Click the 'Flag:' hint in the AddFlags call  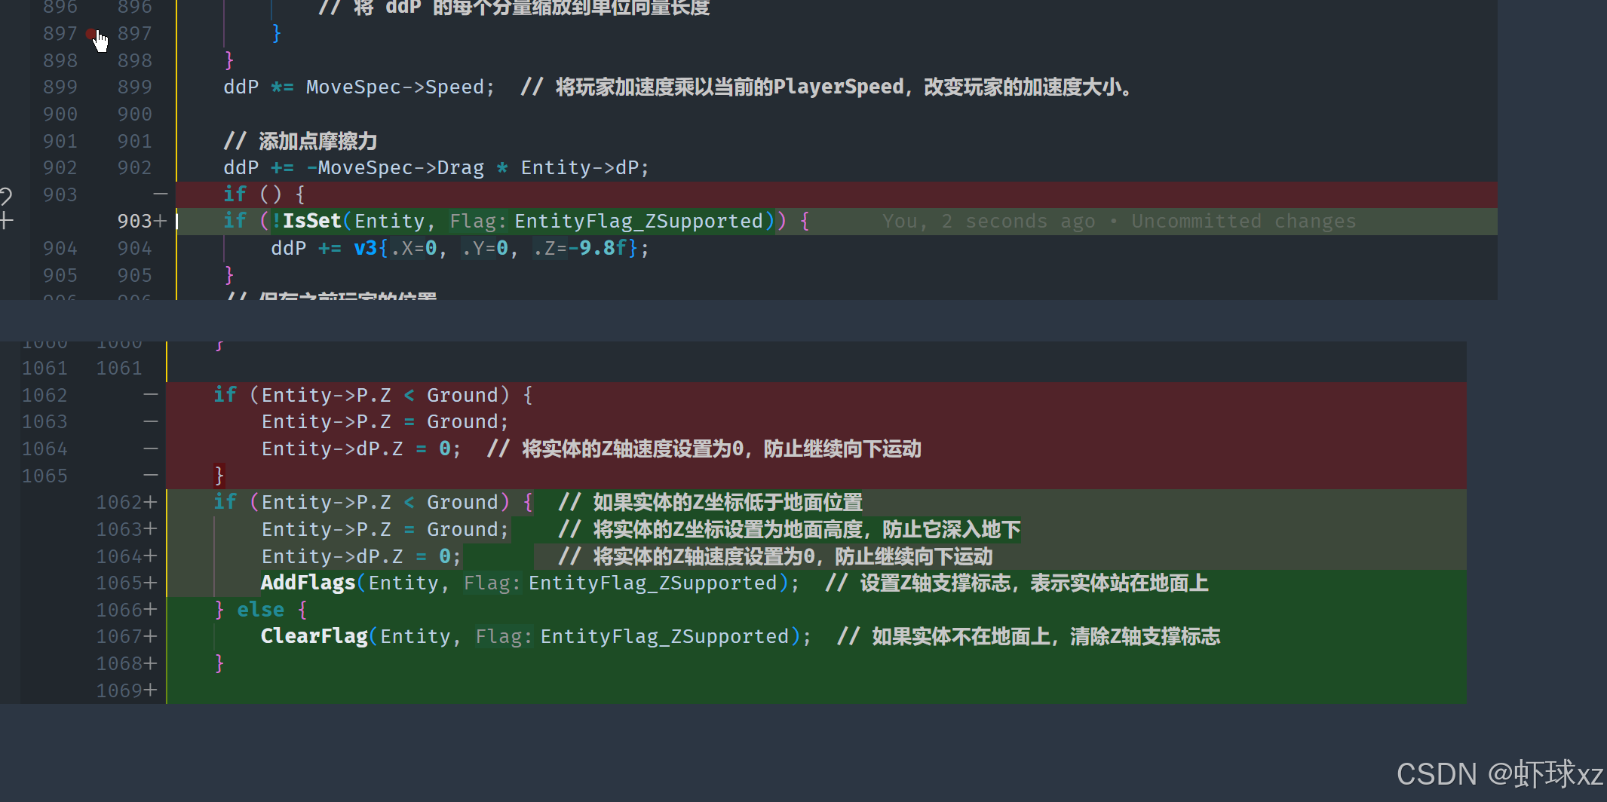tap(491, 583)
